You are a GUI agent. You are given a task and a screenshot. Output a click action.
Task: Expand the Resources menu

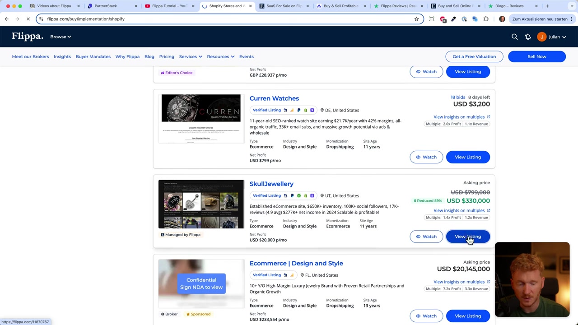coord(220,56)
